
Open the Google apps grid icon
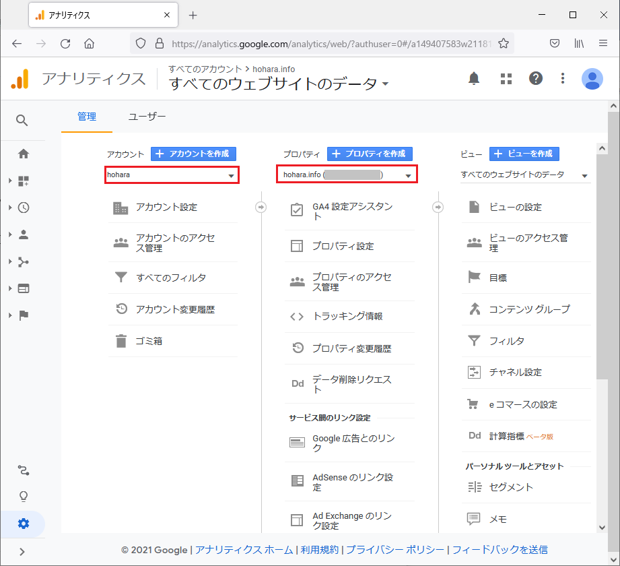click(x=506, y=79)
